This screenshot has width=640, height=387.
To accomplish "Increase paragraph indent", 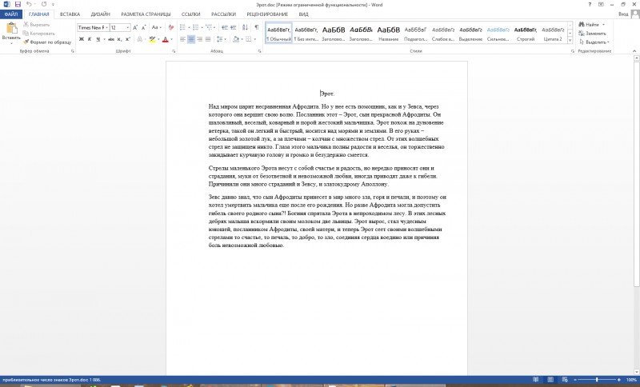I will (x=233, y=27).
